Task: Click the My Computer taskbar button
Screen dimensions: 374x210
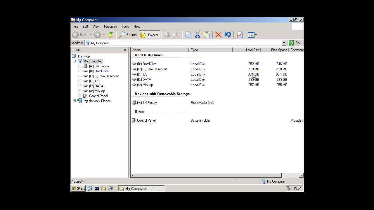Action: (141, 189)
